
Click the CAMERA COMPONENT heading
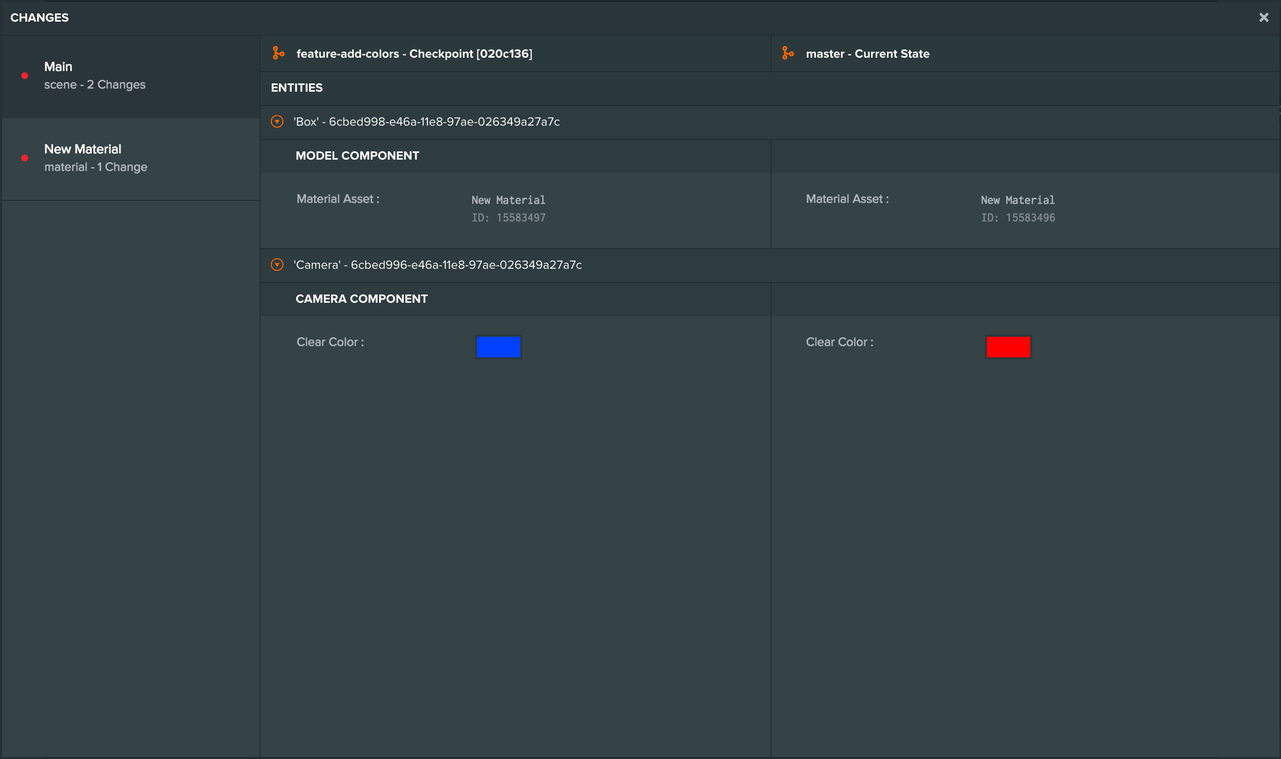(362, 299)
